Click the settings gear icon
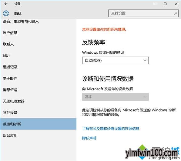Screen dimensions: 181x161 pyautogui.click(x=6, y=13)
